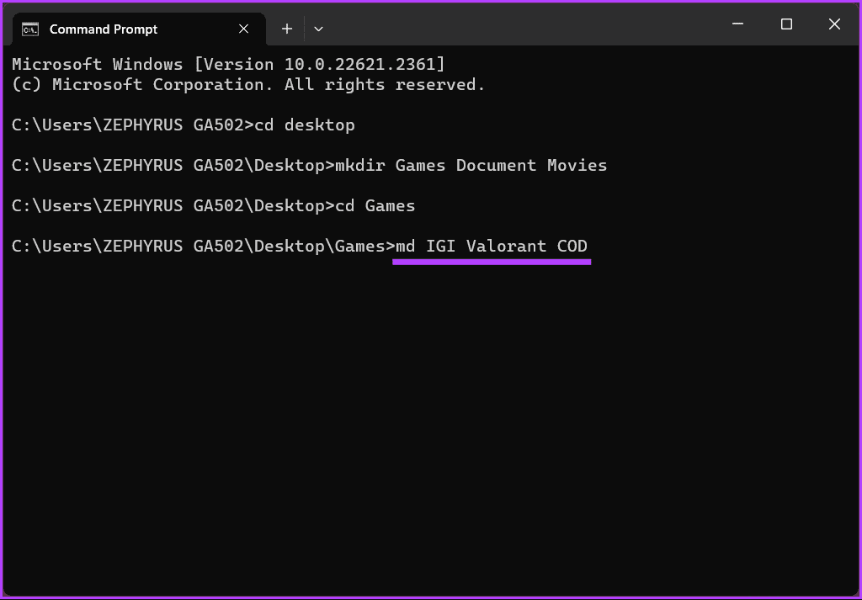Maximize the terminal window
This screenshot has height=600, width=862.
(786, 24)
